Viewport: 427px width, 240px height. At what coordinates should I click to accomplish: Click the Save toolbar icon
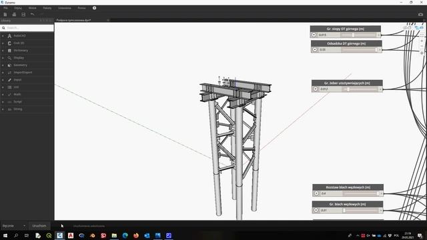(x=23, y=15)
